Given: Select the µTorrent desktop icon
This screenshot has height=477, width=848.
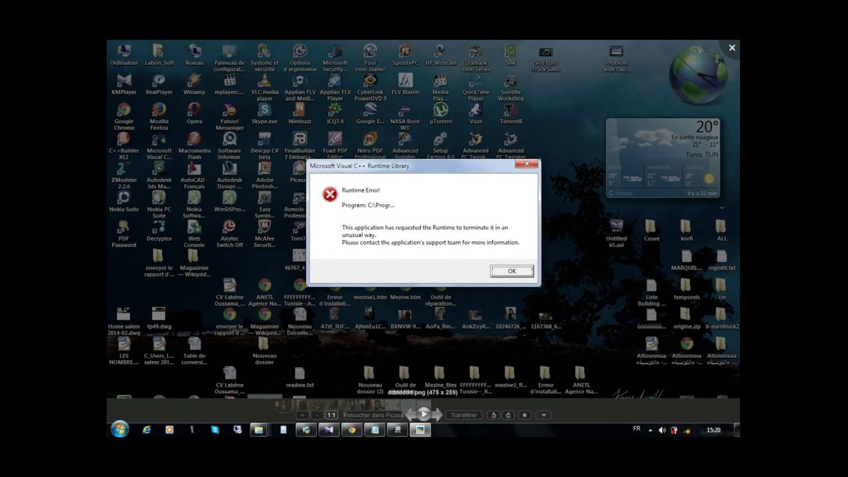Looking at the screenshot, I should [x=440, y=114].
